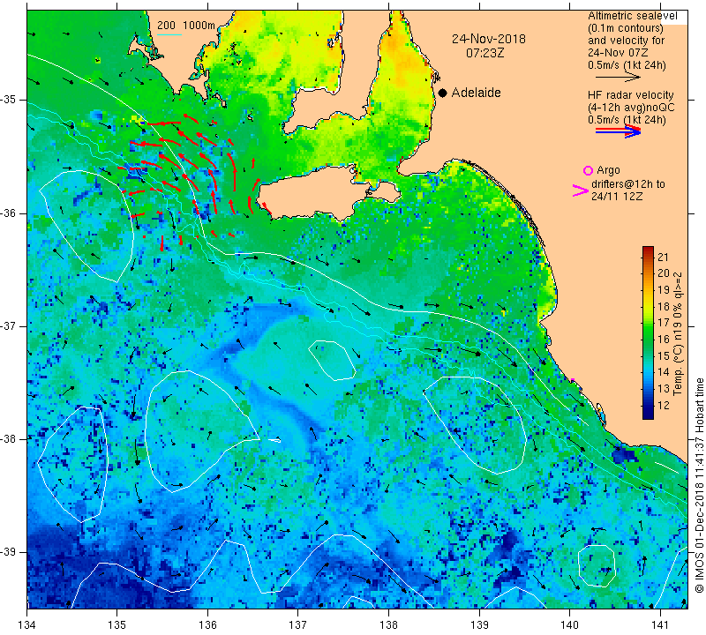Click the longitude axis label 138

coord(388,624)
